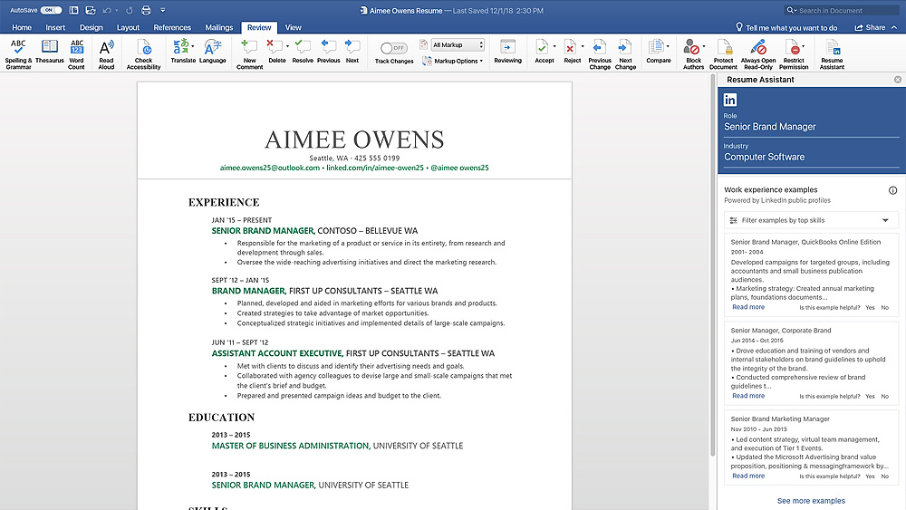
Task: Expand Filter examples by top skills
Action: [811, 220]
